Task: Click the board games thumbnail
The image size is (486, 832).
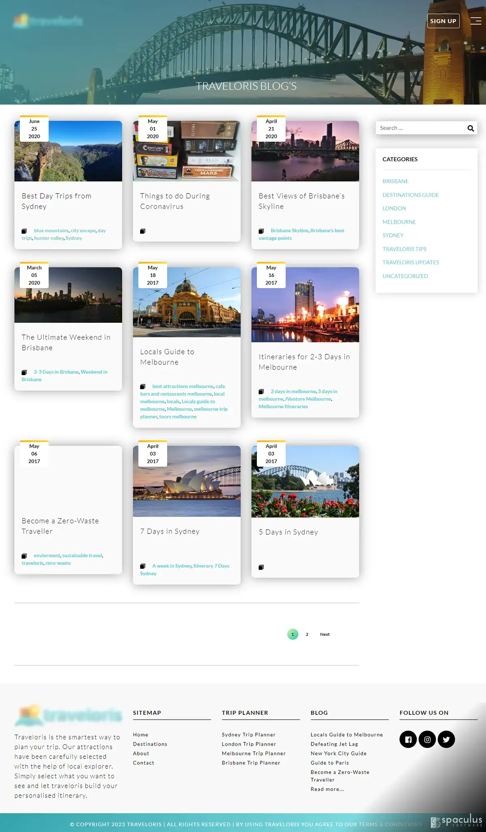Action: click(x=187, y=151)
